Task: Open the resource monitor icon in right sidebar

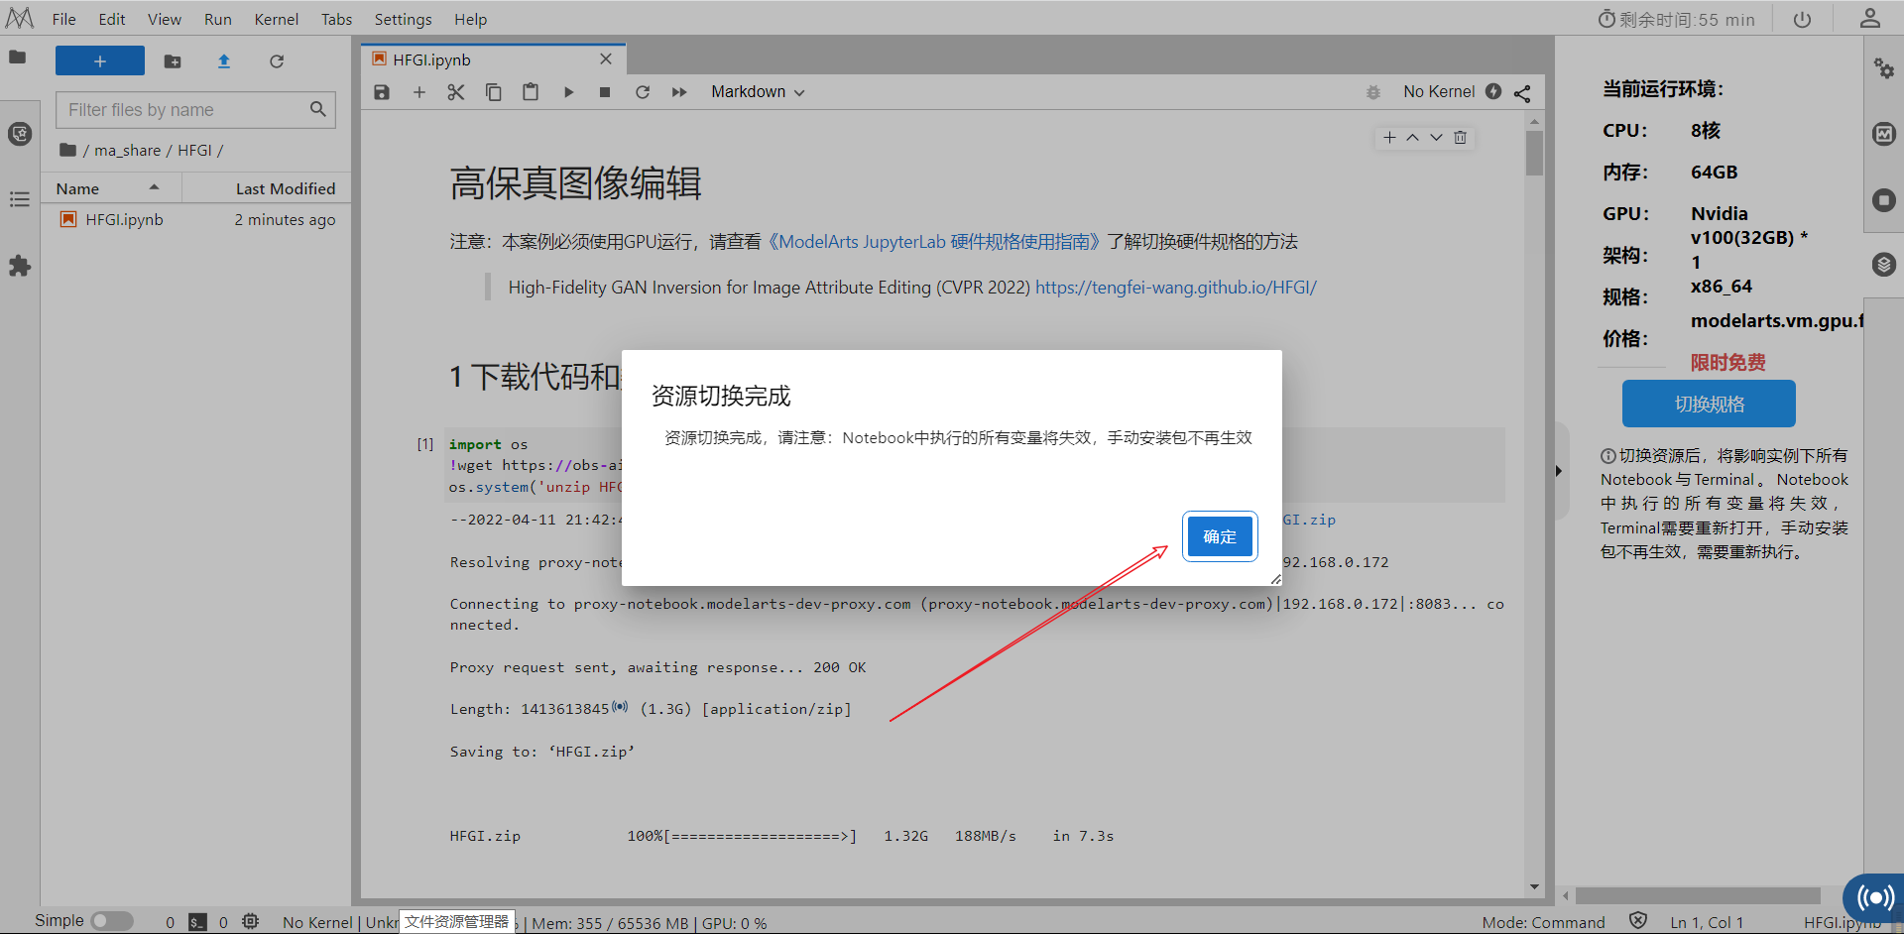Action: pos(1884,134)
